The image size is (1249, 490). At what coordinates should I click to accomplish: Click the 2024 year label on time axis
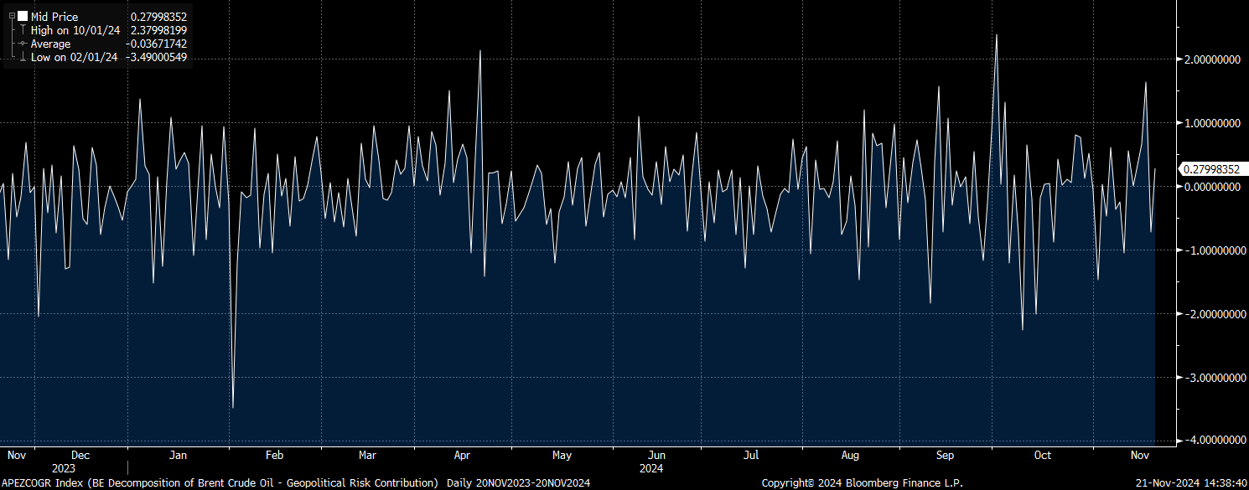pyautogui.click(x=650, y=468)
